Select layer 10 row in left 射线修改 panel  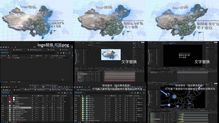pyautogui.click(x=36, y=116)
